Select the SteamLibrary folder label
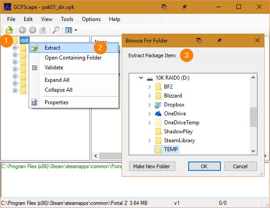The image size is (270, 208). point(179,140)
